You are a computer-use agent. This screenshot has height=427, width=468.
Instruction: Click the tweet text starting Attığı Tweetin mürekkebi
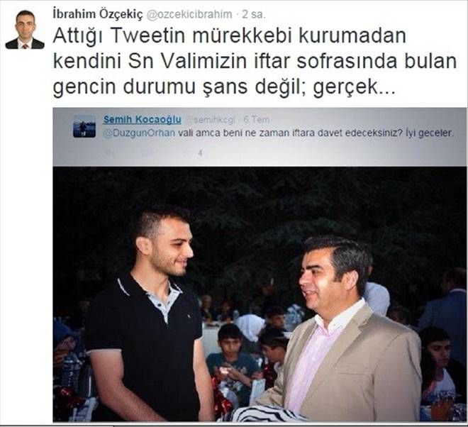click(255, 61)
